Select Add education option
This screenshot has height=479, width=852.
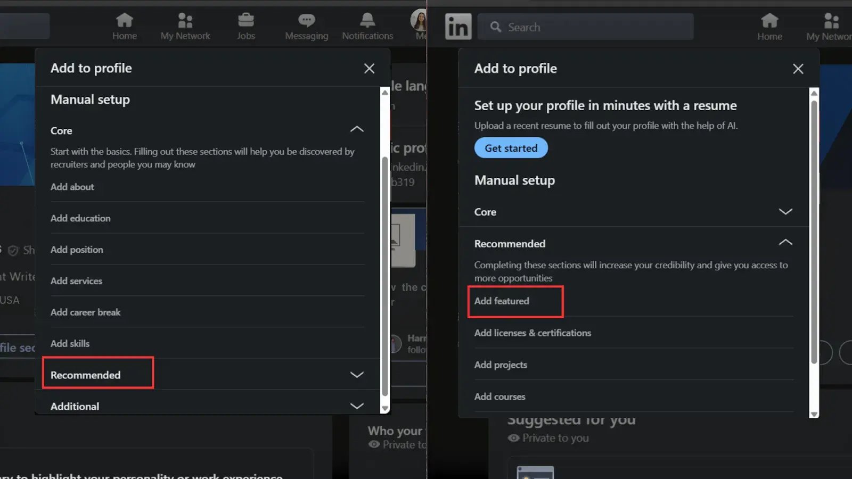point(80,218)
